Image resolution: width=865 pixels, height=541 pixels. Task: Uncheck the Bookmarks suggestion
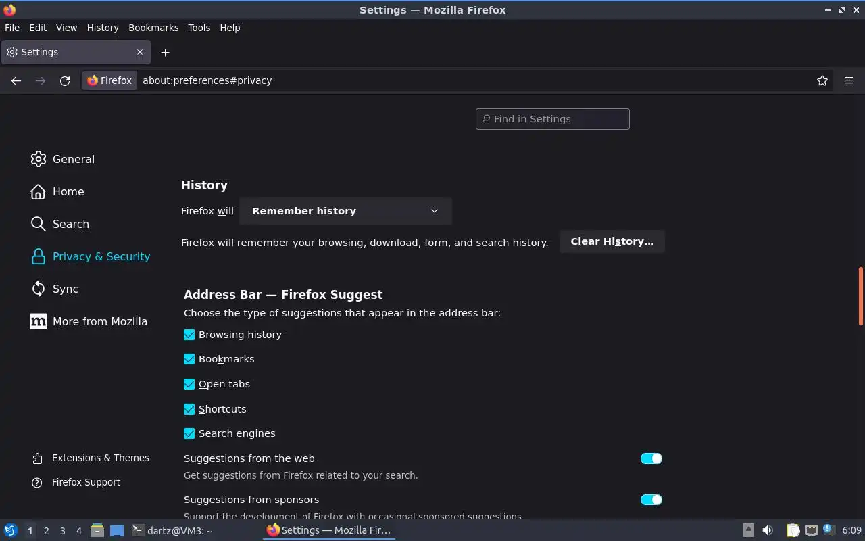click(189, 359)
